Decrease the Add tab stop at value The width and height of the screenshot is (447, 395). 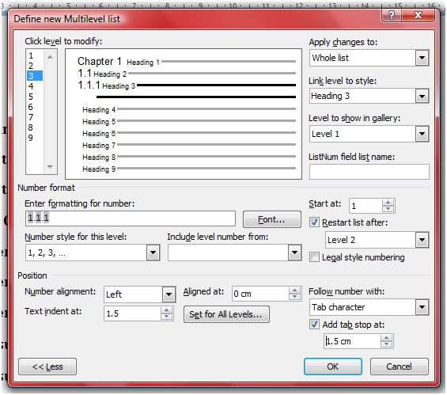point(386,344)
